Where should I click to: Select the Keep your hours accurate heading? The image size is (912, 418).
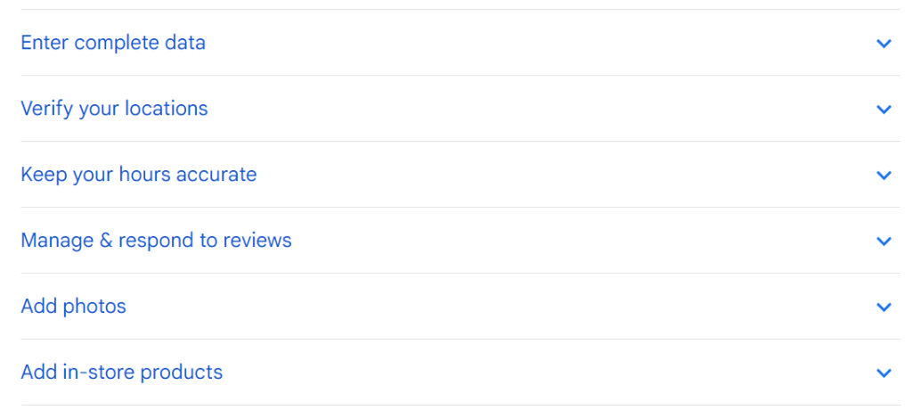pos(138,174)
